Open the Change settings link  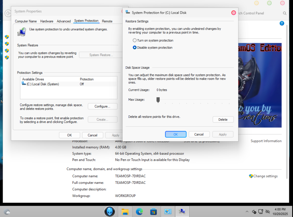click(265, 176)
